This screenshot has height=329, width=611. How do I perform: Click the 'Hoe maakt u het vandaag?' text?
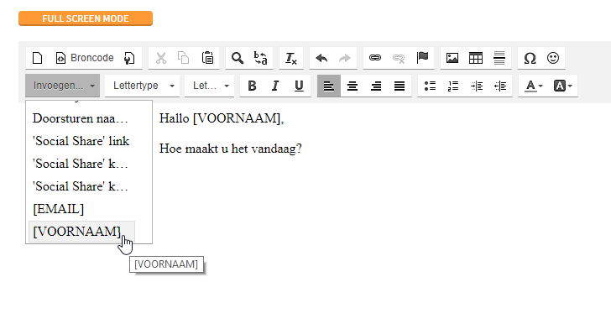click(x=230, y=149)
